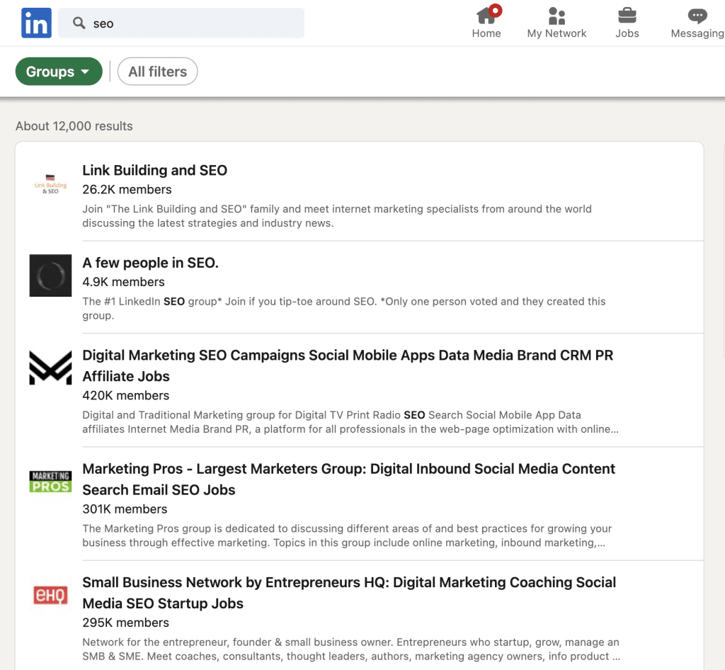
Task: Click the '295K members' text
Action: coord(126,623)
